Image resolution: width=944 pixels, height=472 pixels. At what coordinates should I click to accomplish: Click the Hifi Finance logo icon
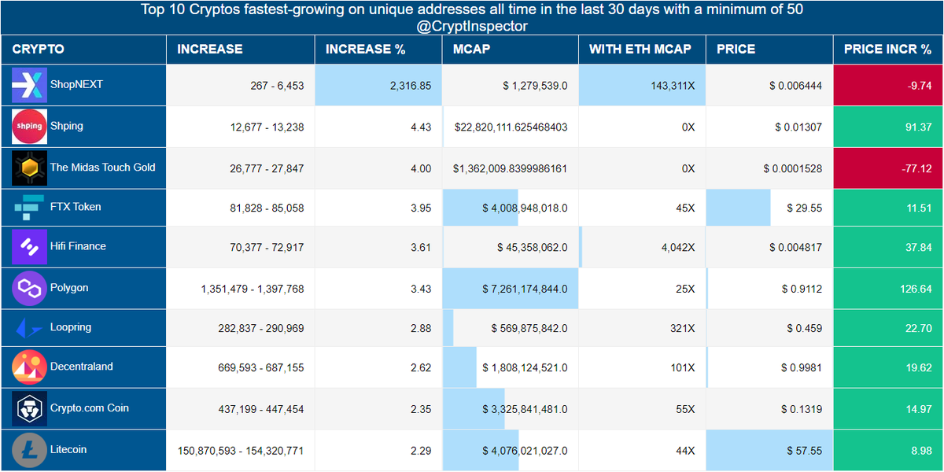30,247
